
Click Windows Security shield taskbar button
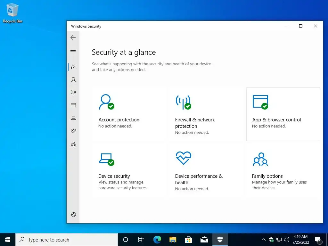pyautogui.click(x=220, y=240)
